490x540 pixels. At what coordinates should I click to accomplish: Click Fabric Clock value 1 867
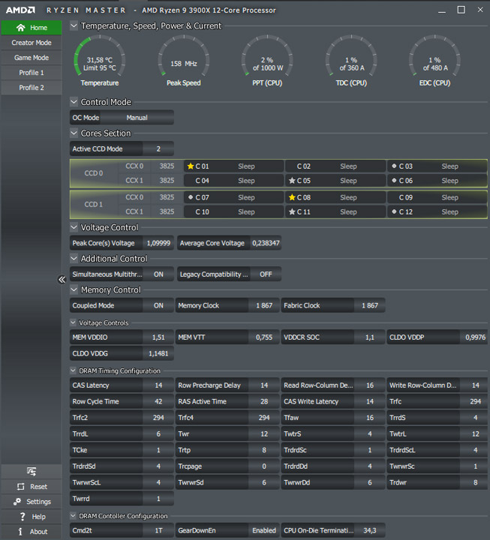coord(370,305)
